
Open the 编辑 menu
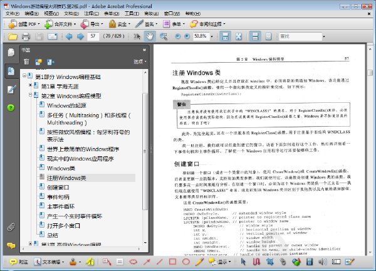pos(32,14)
